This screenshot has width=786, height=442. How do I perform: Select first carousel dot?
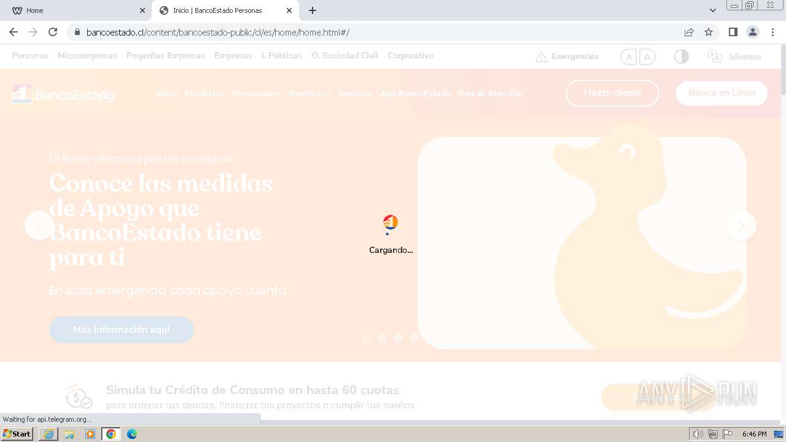(367, 338)
